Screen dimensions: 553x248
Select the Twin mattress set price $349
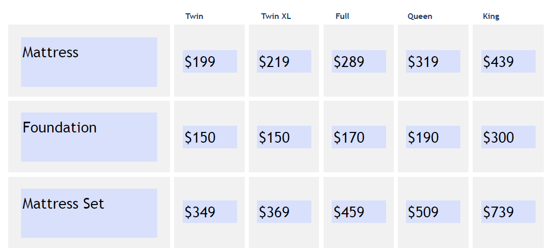click(200, 212)
